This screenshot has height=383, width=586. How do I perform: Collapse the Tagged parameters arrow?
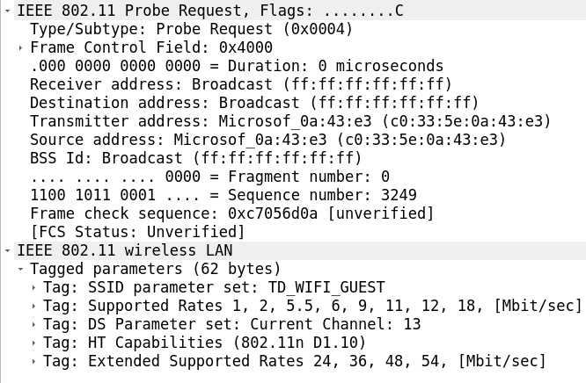click(x=20, y=269)
